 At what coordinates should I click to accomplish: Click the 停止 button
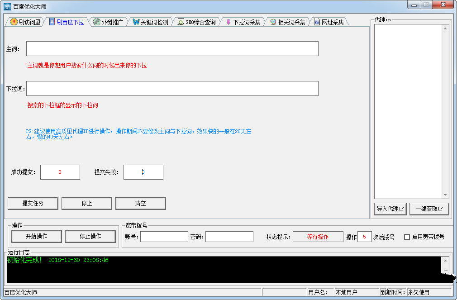[86, 204]
